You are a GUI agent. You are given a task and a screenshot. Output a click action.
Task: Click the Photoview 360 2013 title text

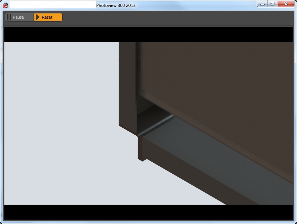(x=116, y=5)
